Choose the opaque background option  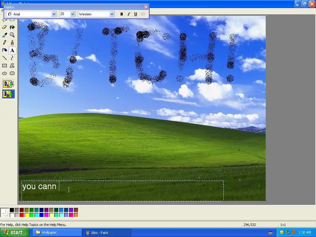[8, 84]
